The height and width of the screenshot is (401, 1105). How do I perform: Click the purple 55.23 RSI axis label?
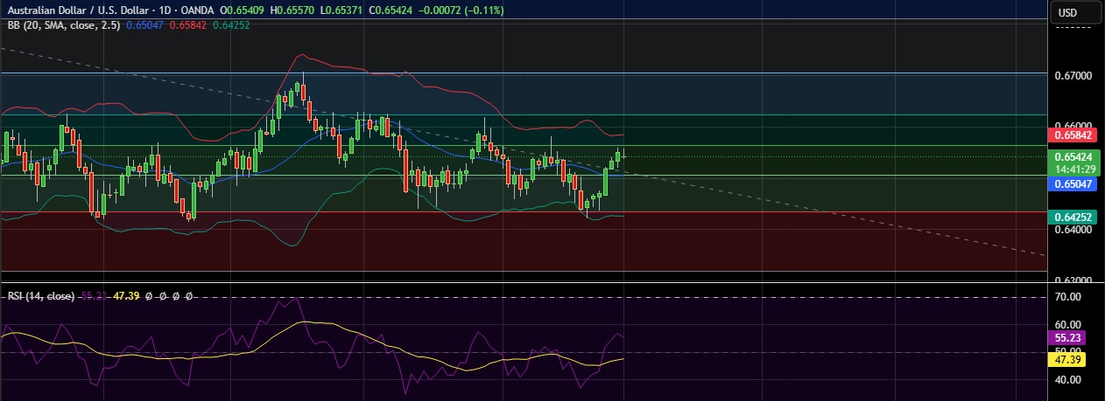(x=1066, y=336)
